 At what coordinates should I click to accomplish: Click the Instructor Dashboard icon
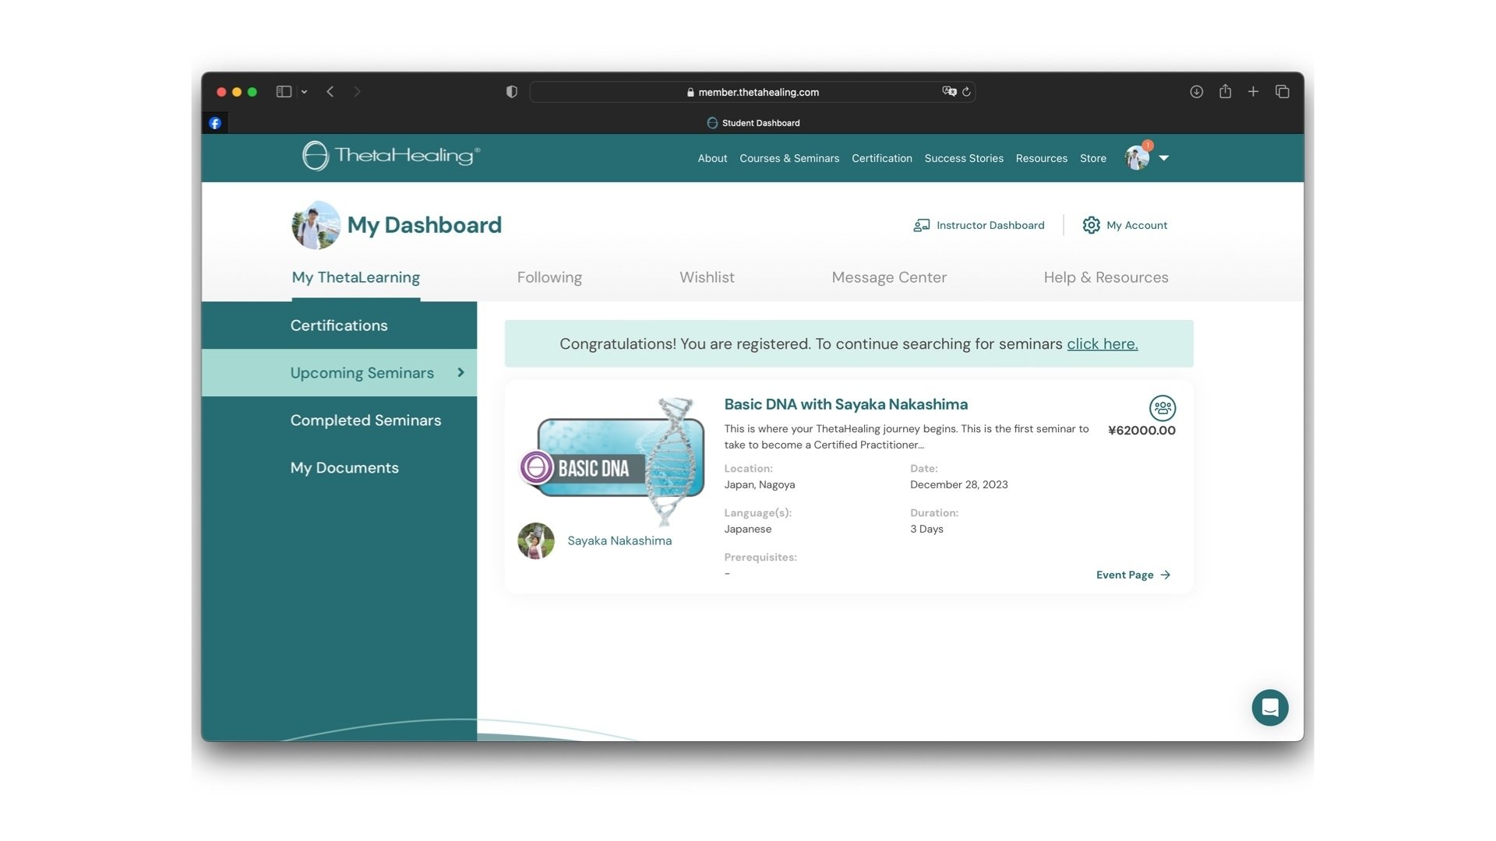click(921, 225)
